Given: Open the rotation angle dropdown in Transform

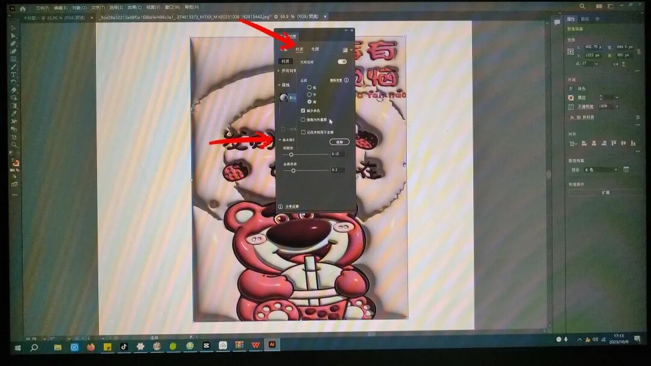Looking at the screenshot, I should tap(596, 64).
